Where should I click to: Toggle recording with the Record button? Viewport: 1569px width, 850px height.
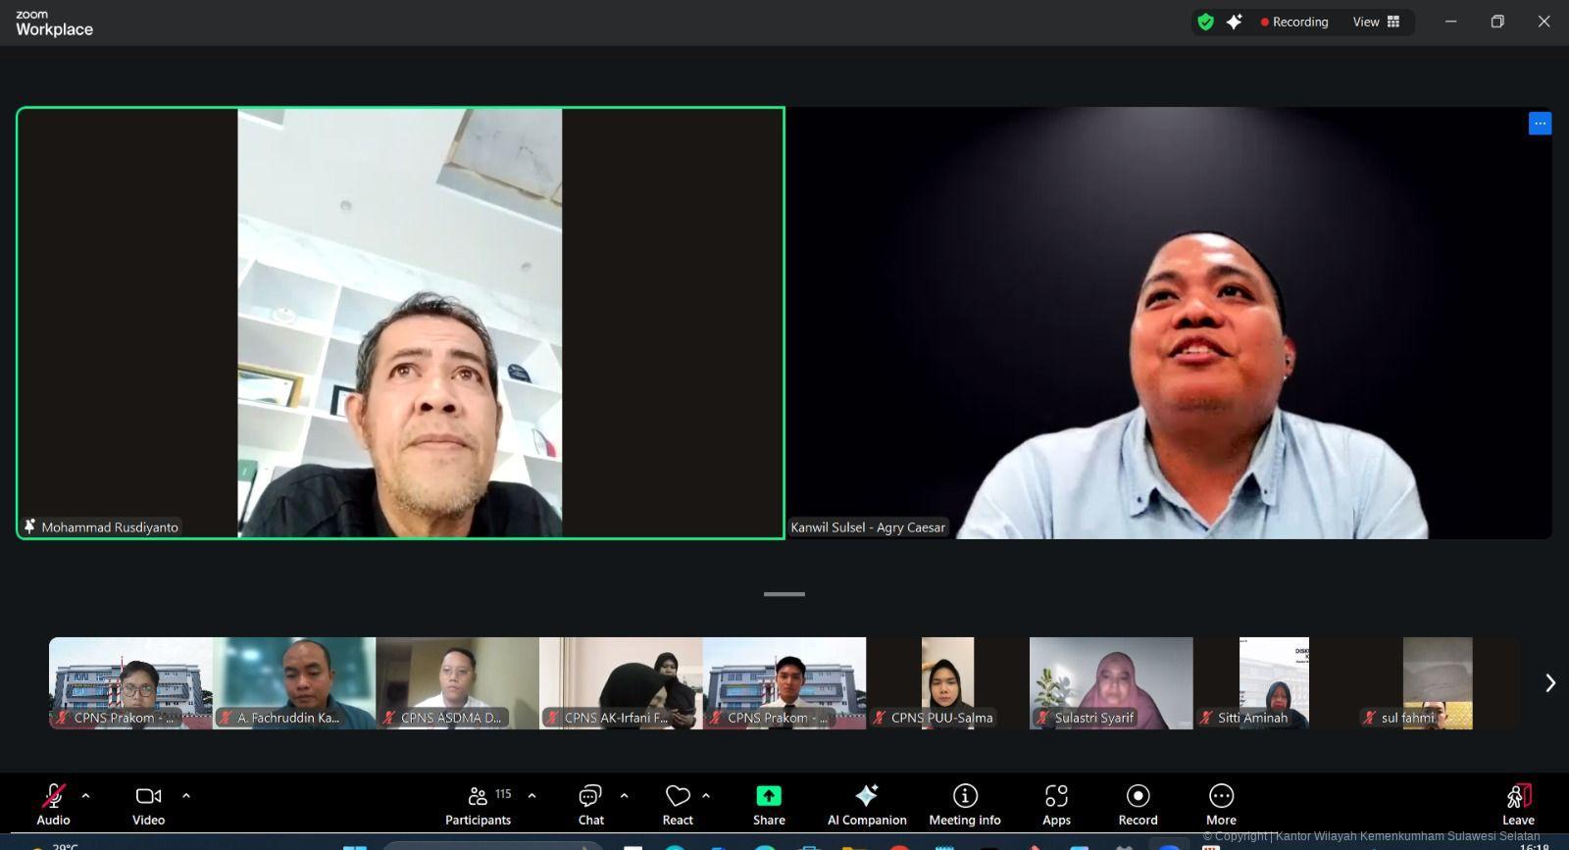[1138, 804]
